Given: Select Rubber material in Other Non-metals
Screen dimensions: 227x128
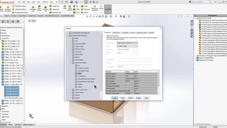Looking at the screenshot, I should (80, 84).
